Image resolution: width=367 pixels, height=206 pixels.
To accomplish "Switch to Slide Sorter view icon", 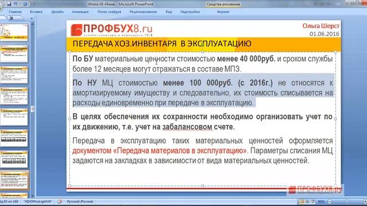I will pos(307,201).
